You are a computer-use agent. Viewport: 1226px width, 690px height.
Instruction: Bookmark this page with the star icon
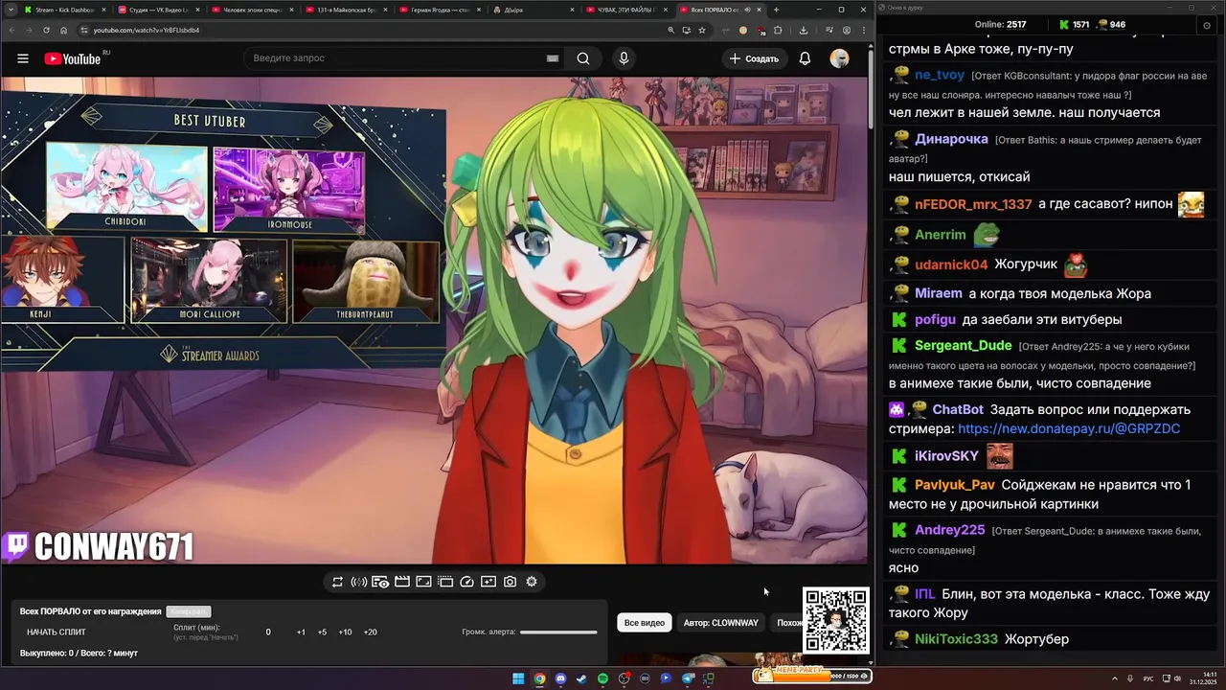pos(702,30)
